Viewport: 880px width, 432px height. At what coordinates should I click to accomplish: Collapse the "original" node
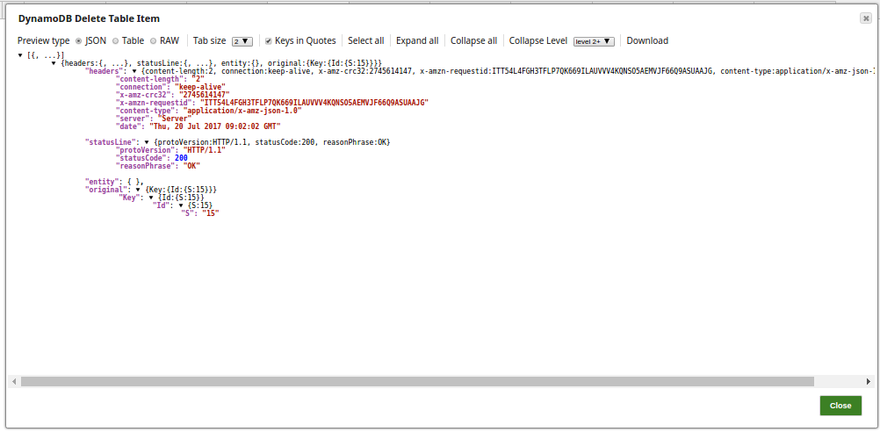pyautogui.click(x=138, y=191)
